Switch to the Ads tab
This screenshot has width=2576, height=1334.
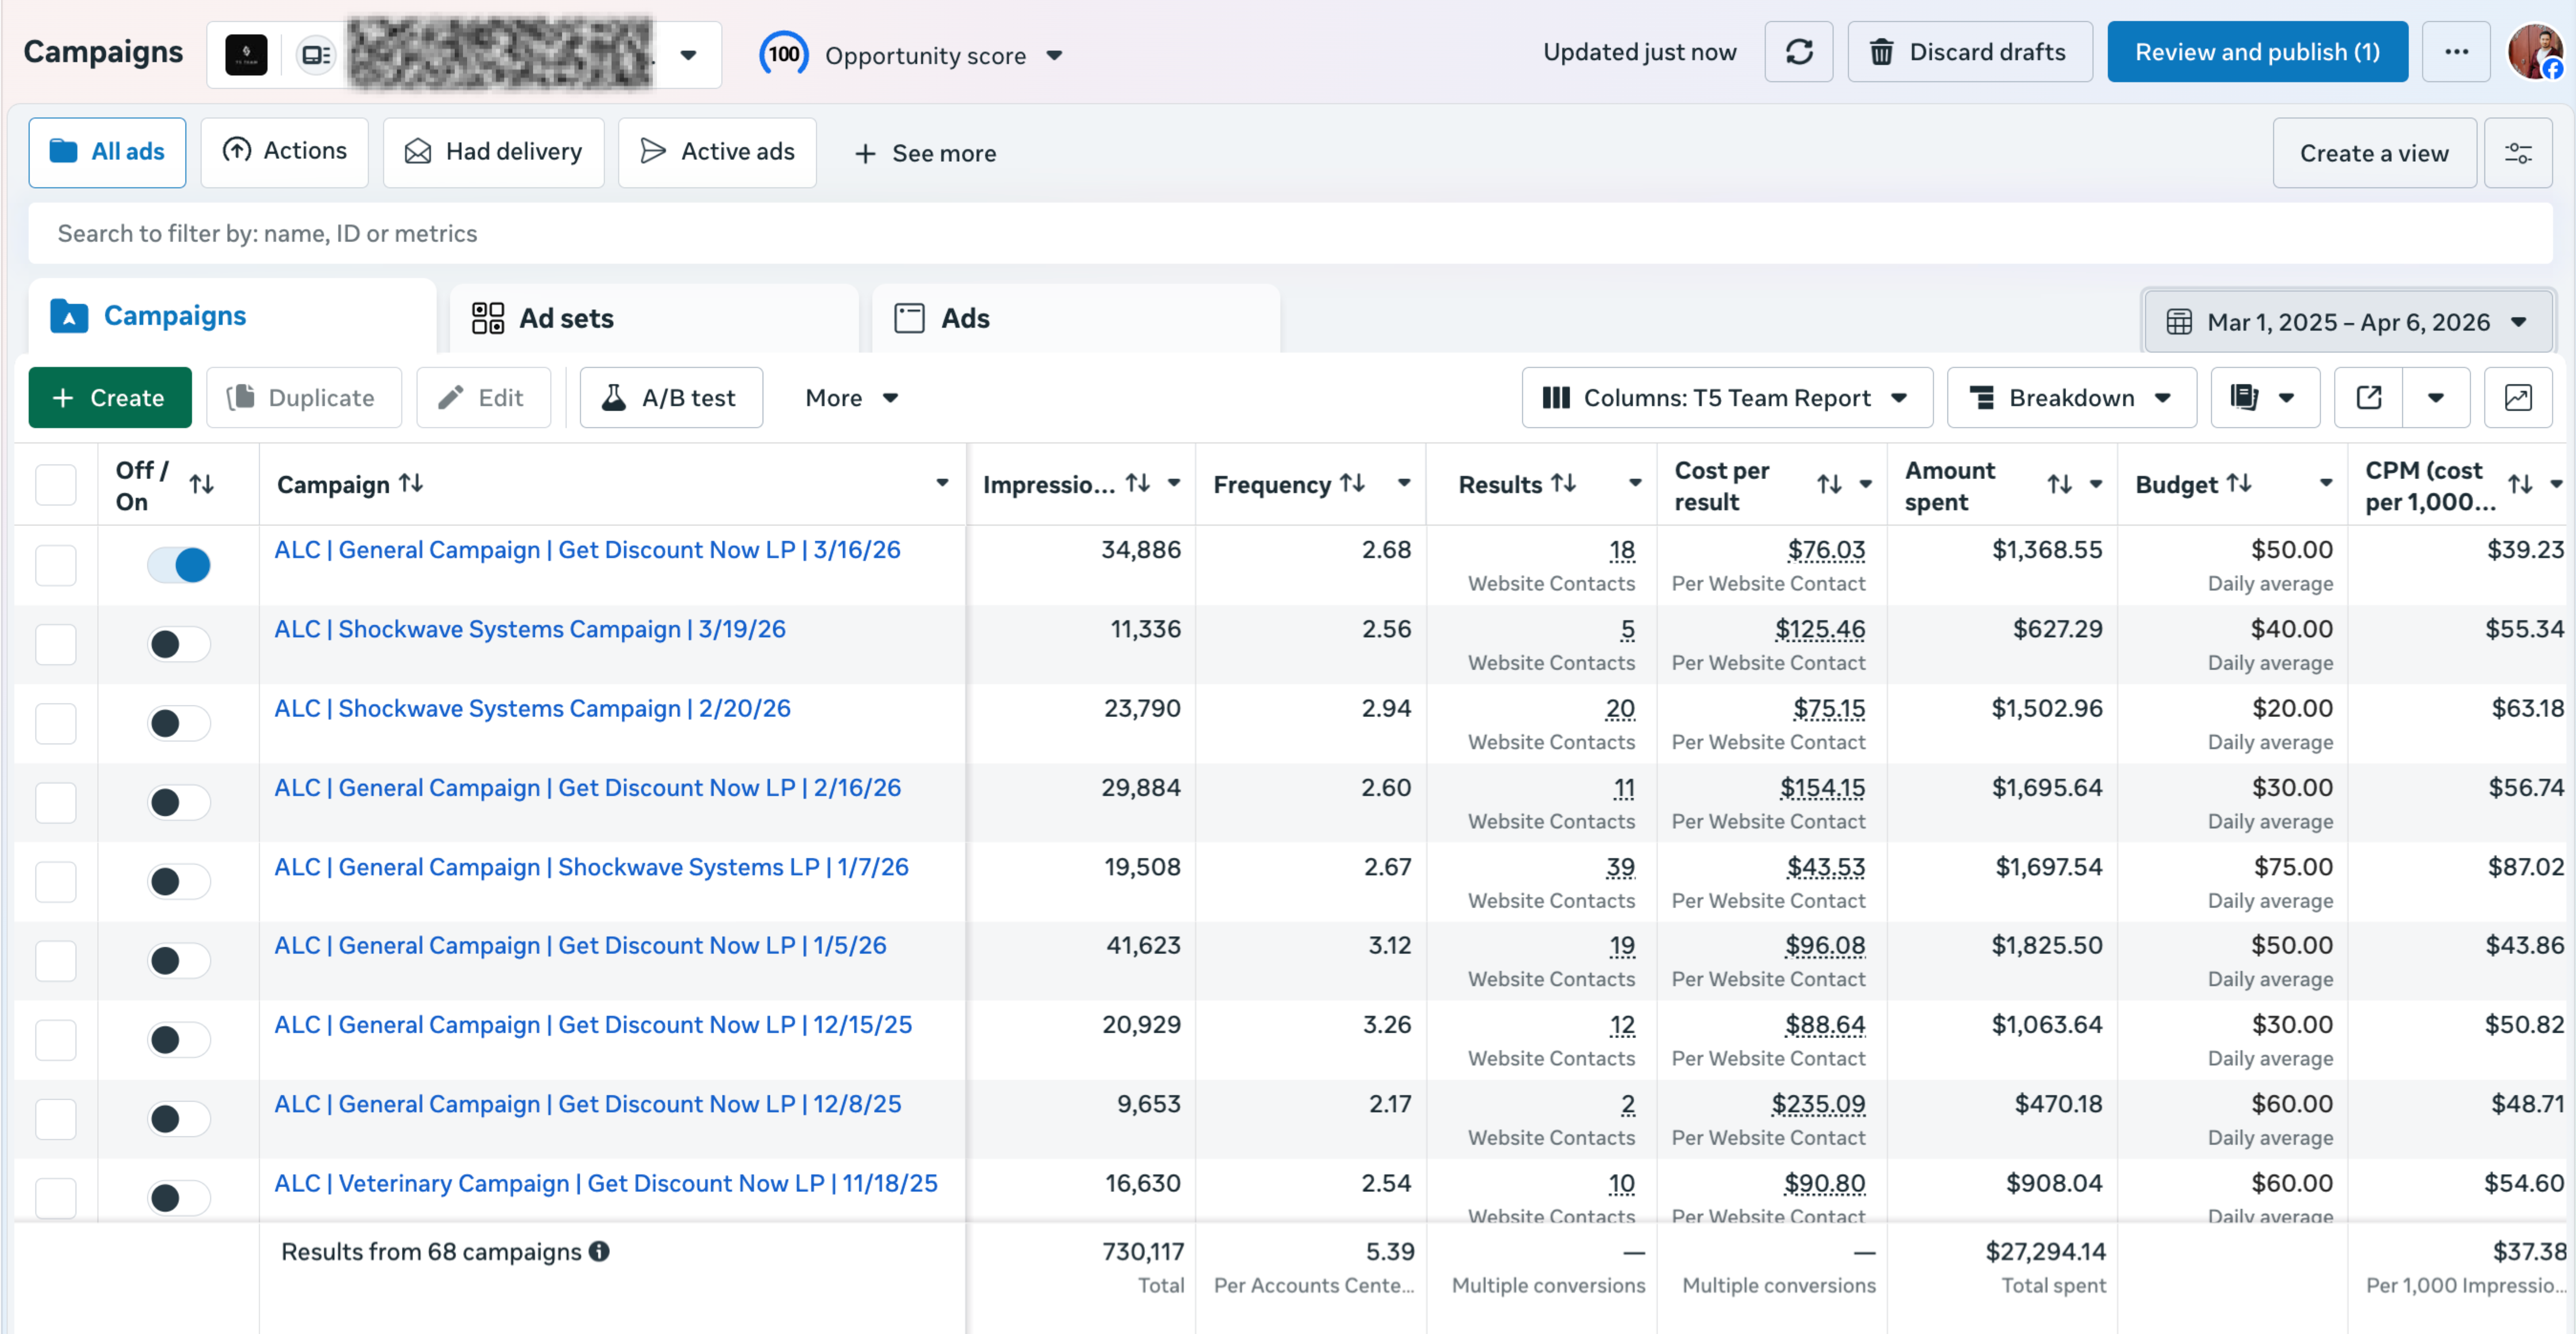(1076, 318)
